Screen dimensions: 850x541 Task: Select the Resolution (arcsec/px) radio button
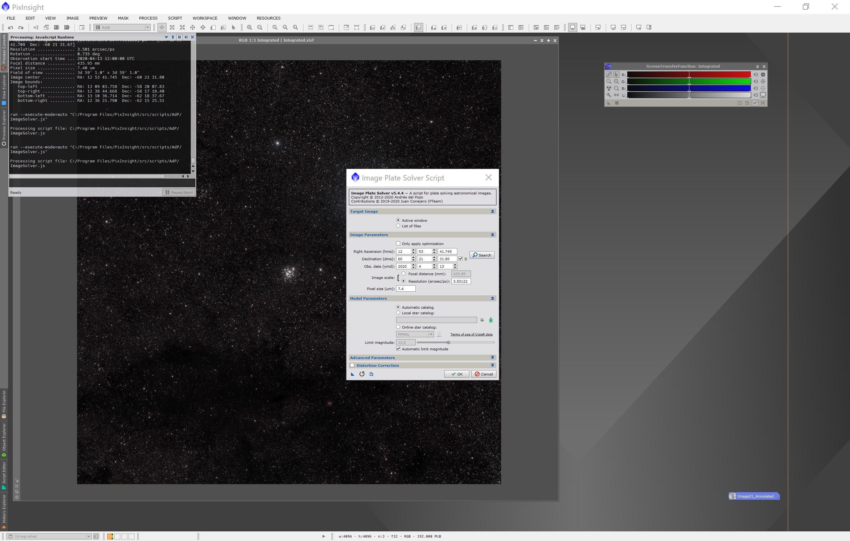[404, 281]
